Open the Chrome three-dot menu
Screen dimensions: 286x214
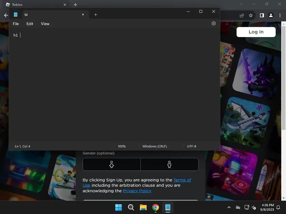[280, 16]
